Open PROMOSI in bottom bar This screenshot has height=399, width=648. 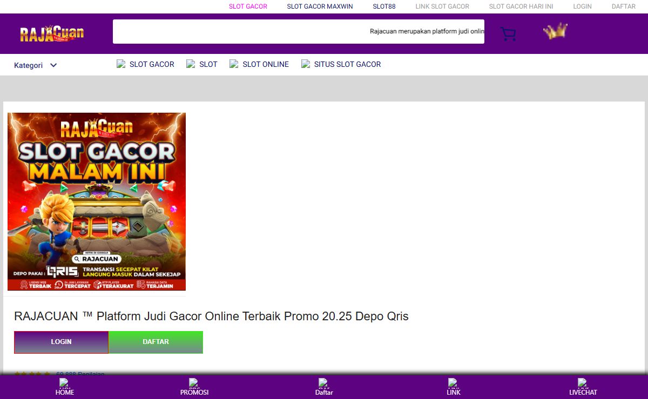pos(194,388)
